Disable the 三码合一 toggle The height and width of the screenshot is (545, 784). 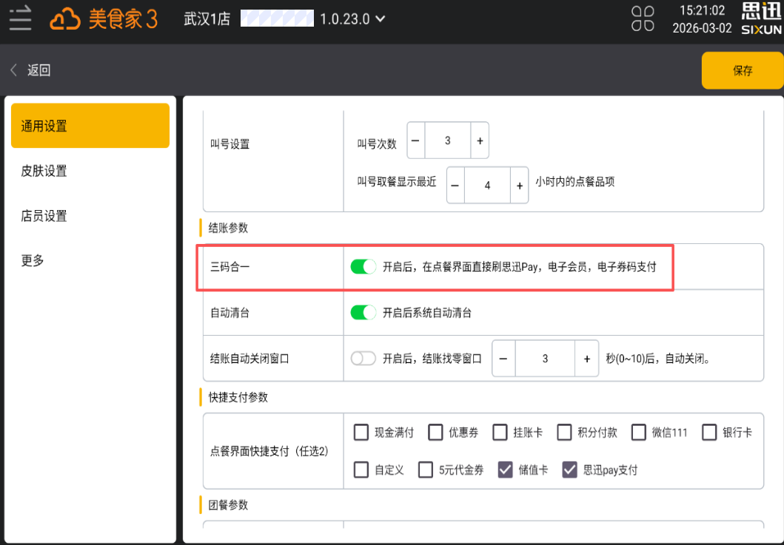363,267
